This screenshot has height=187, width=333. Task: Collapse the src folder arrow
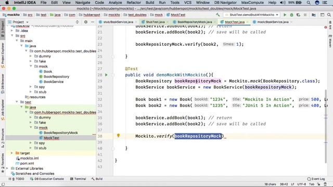(12, 36)
